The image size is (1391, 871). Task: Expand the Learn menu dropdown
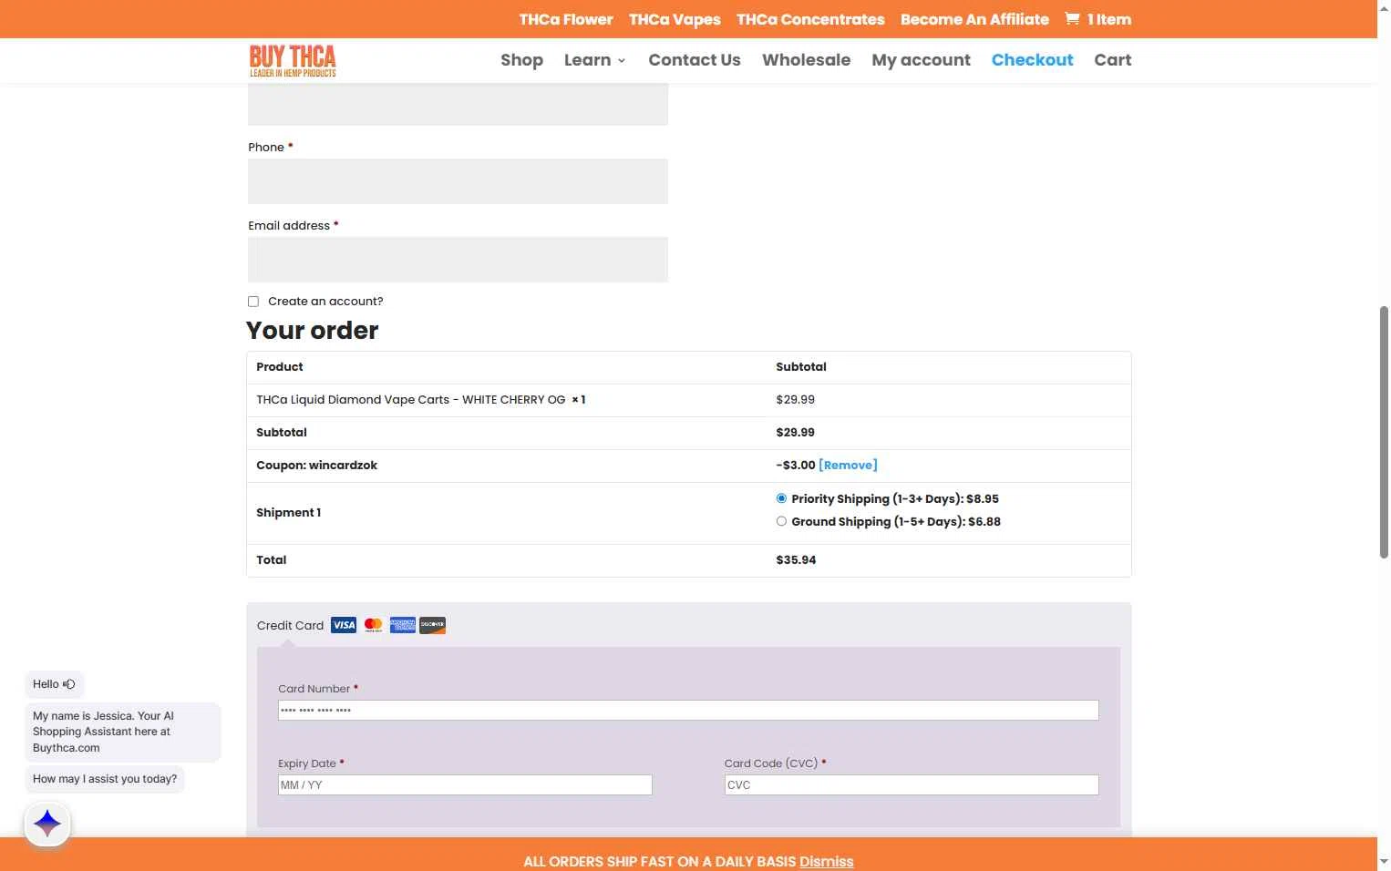pyautogui.click(x=594, y=60)
